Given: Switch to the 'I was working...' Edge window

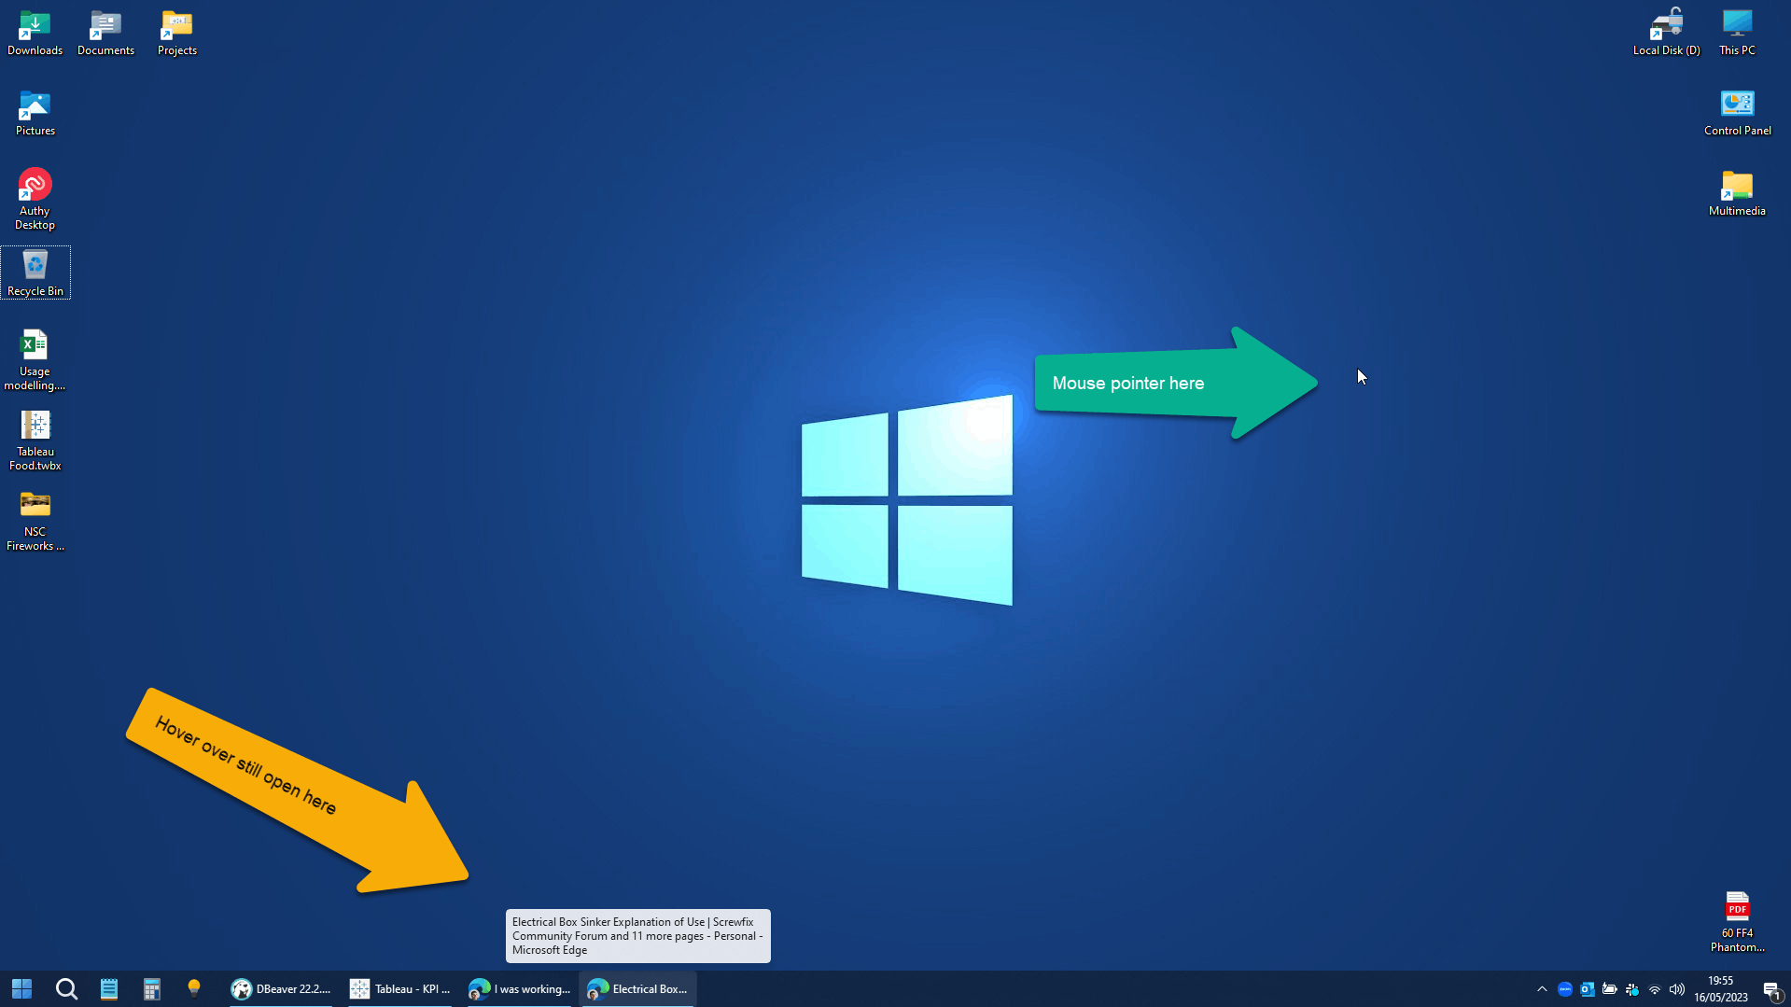Looking at the screenshot, I should click(519, 989).
